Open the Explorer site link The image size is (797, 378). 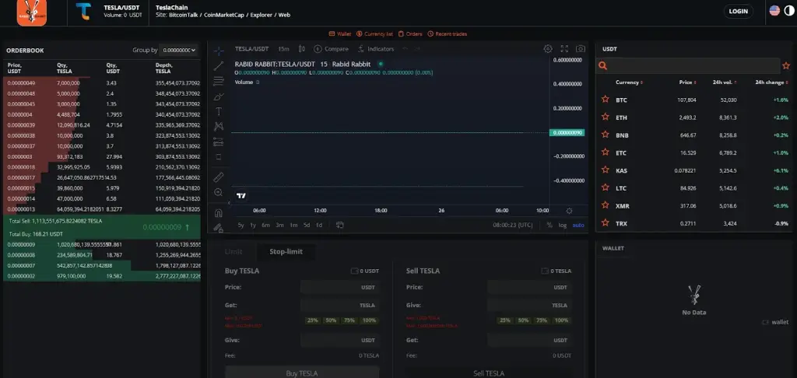263,16
